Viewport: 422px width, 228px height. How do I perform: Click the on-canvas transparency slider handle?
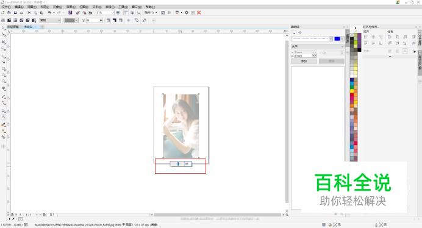pos(178,163)
